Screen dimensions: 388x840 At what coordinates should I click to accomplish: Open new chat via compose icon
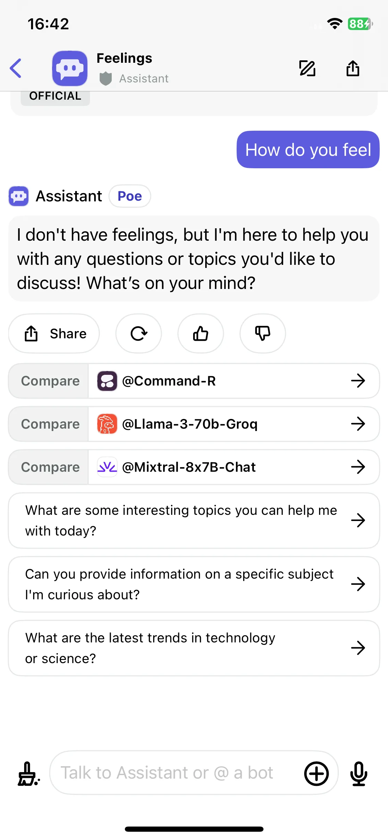pos(307,68)
